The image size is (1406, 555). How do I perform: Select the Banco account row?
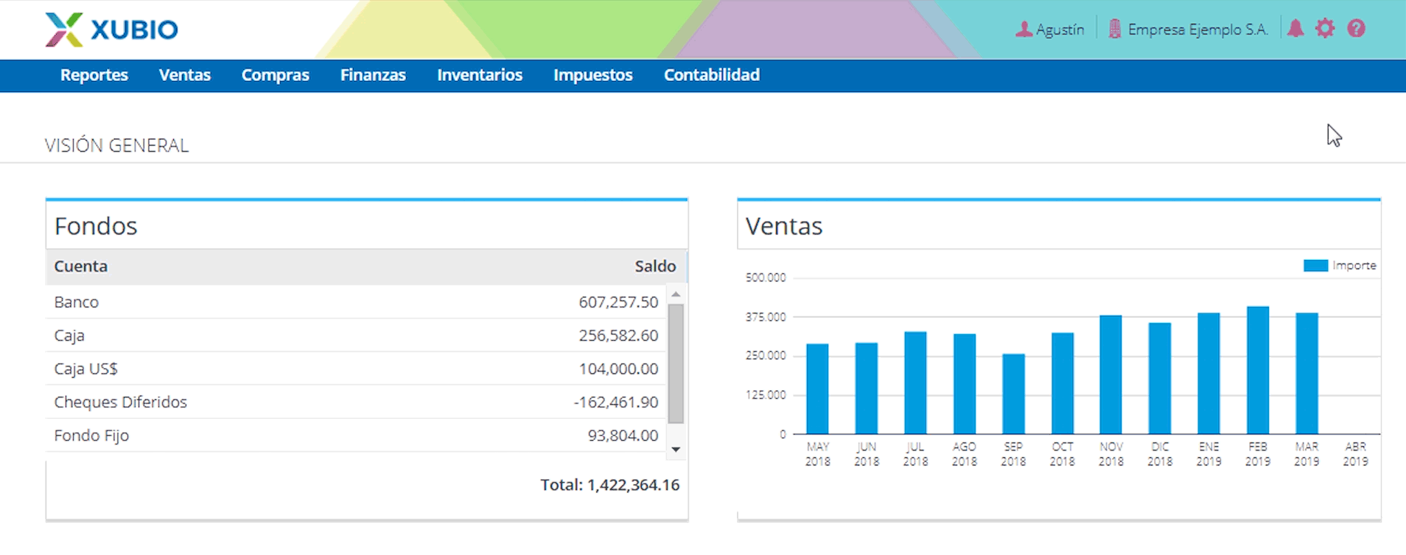pos(356,302)
